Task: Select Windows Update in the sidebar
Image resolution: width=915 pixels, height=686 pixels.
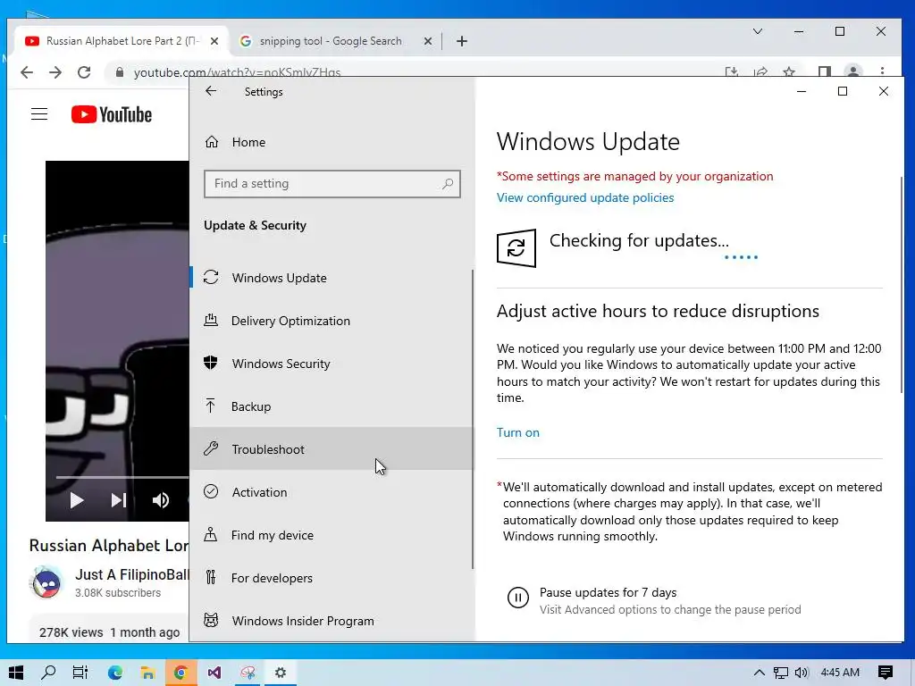Action: [332, 278]
